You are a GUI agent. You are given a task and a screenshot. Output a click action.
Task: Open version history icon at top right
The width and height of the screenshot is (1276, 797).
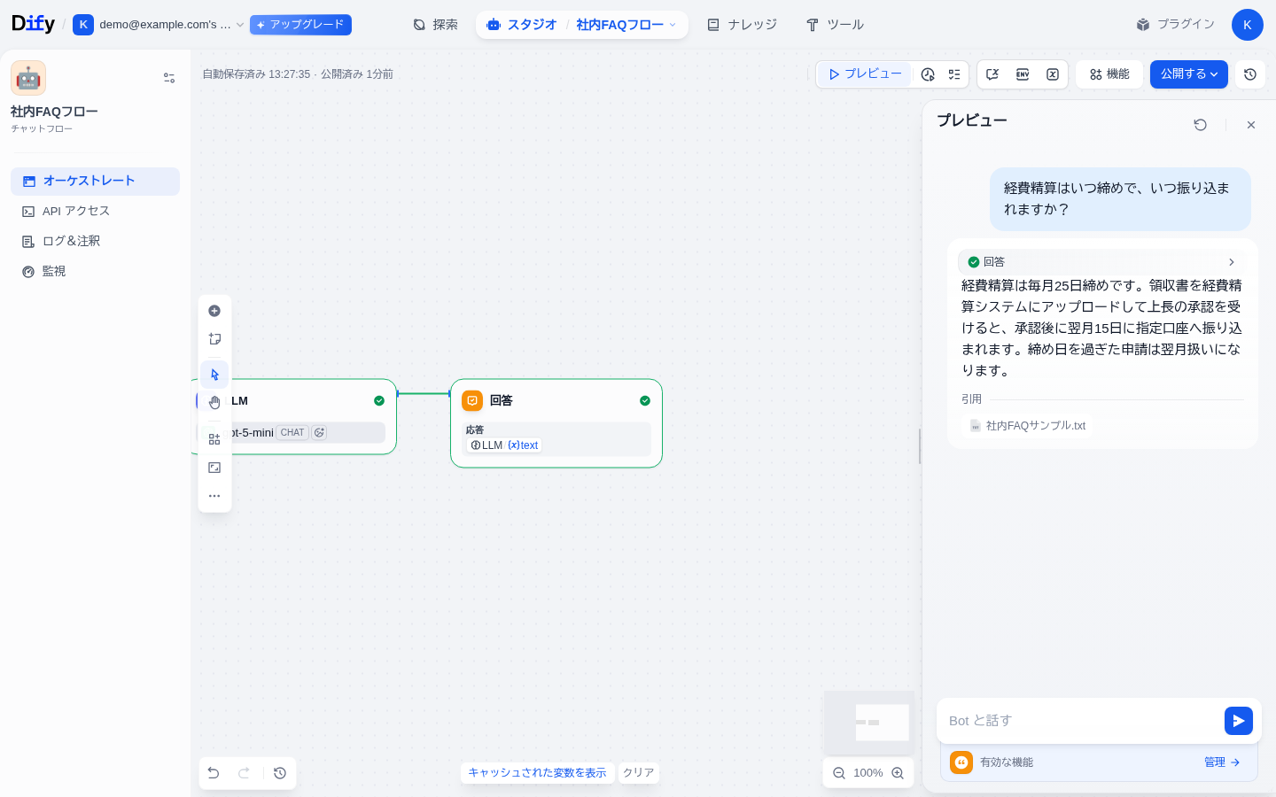point(1250,74)
